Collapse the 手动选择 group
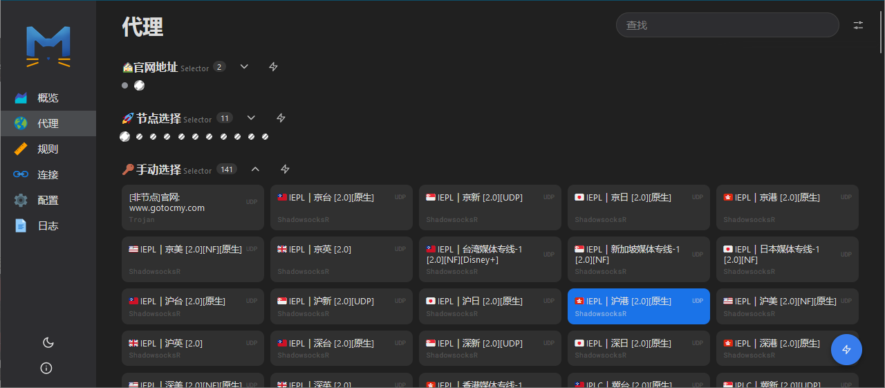 click(255, 169)
